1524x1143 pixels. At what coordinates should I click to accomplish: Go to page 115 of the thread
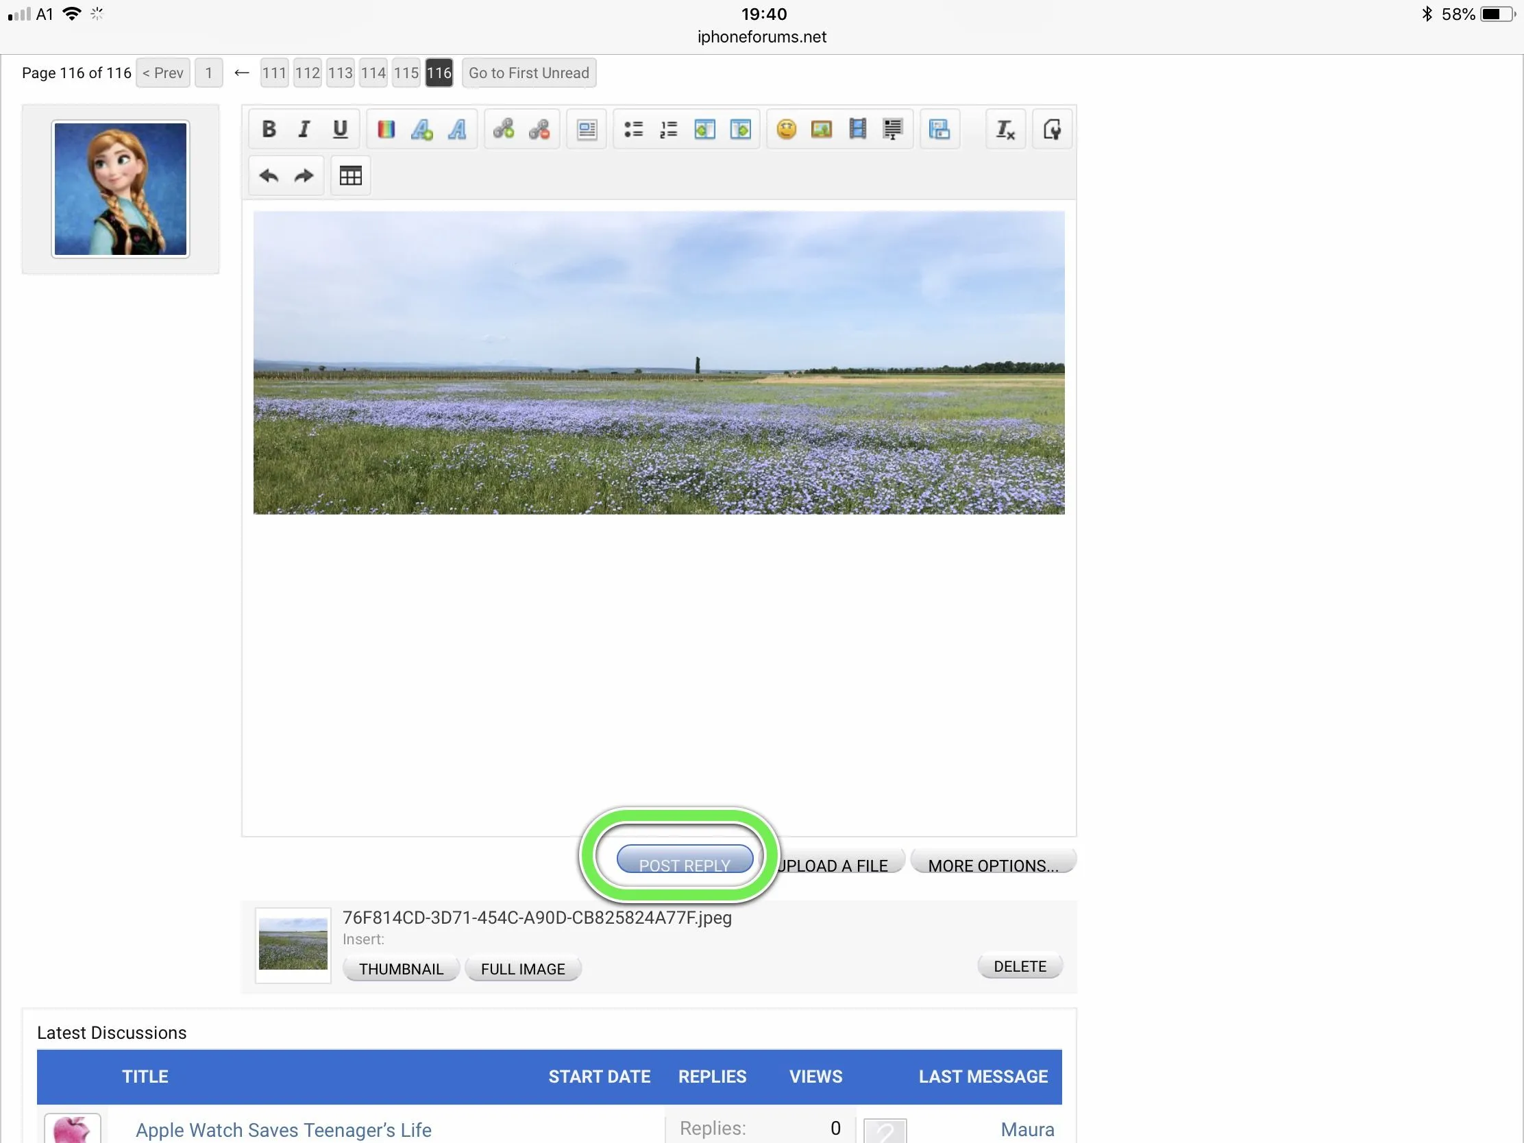pyautogui.click(x=406, y=73)
